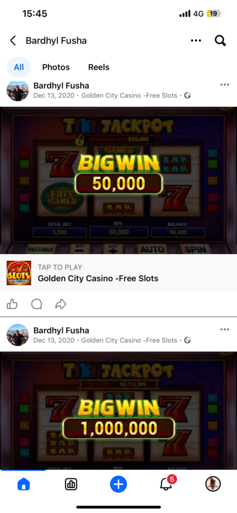
Task: Open profile avatar in bottom bar
Action: [213, 484]
